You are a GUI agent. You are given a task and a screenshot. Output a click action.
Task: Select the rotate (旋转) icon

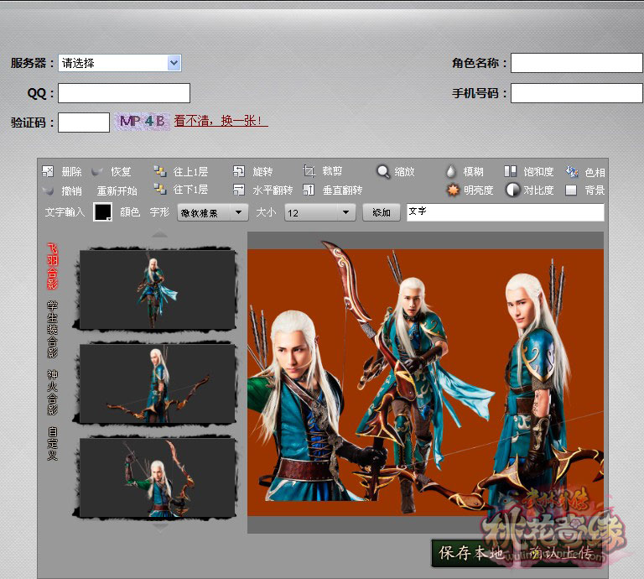(x=239, y=171)
